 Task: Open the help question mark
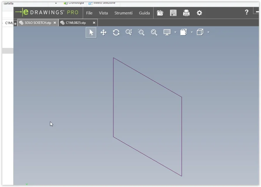[246, 12]
